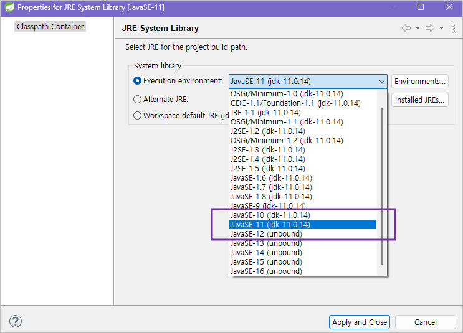
Task: Pick J2SE-1.5 in the dropdown list
Action: coord(303,169)
